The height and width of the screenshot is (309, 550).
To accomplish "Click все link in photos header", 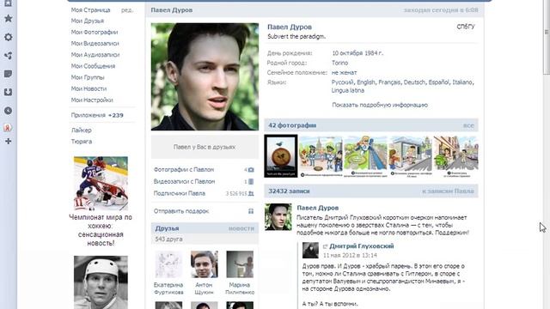I will (x=468, y=125).
